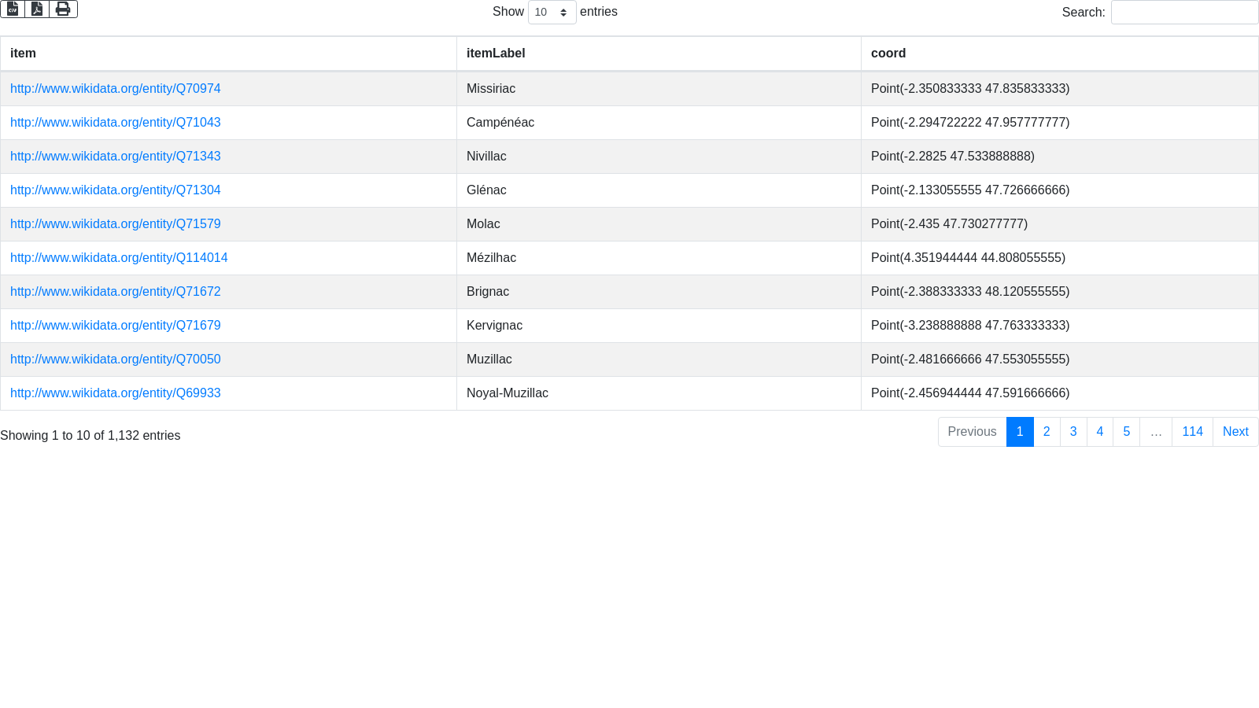Print the table using printer icon
Viewport: 1259px width, 708px height.
(x=63, y=9)
